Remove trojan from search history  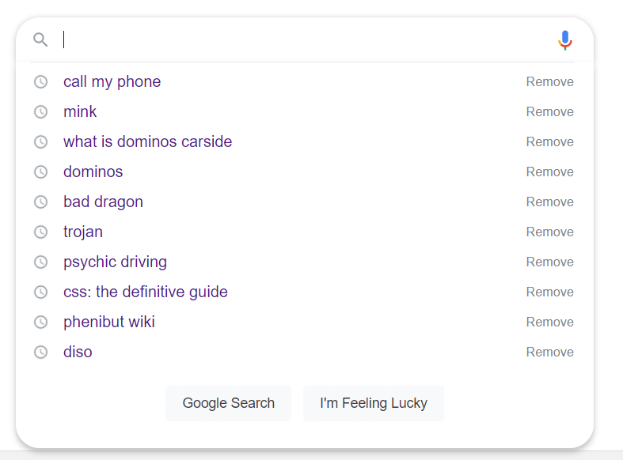[x=549, y=232]
